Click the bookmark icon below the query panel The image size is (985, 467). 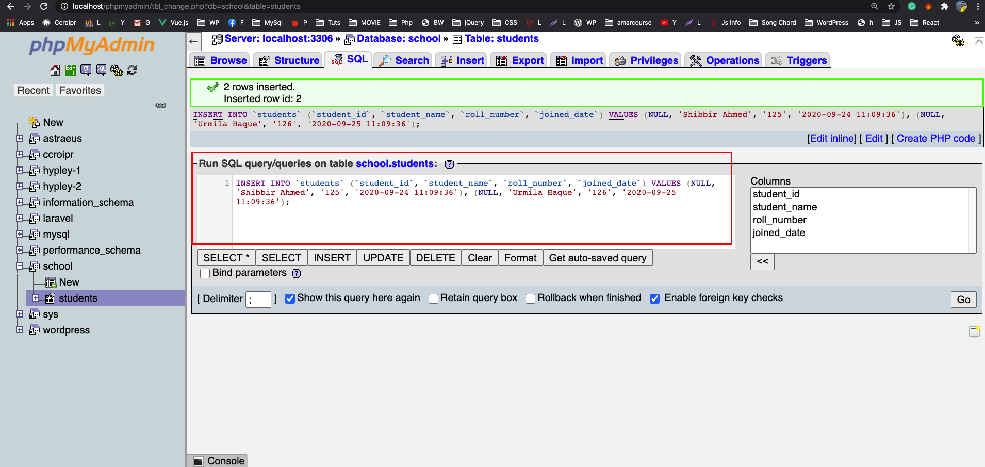point(974,331)
